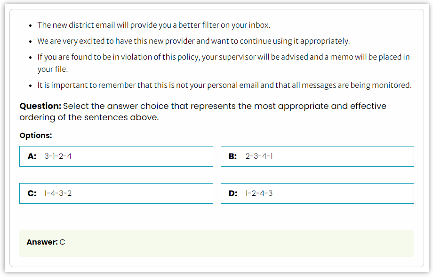The image size is (433, 277).
Task: Click the text '1-2-4-3'
Action: pos(259,193)
